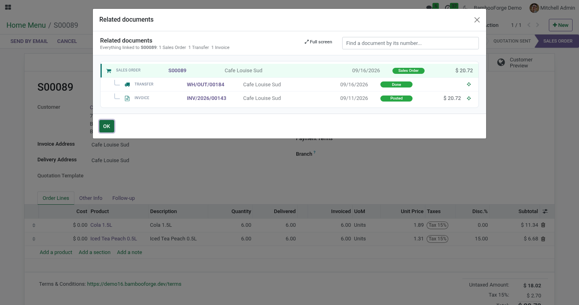Switch to Order Lines tab
This screenshot has height=305, width=579.
pyautogui.click(x=56, y=198)
